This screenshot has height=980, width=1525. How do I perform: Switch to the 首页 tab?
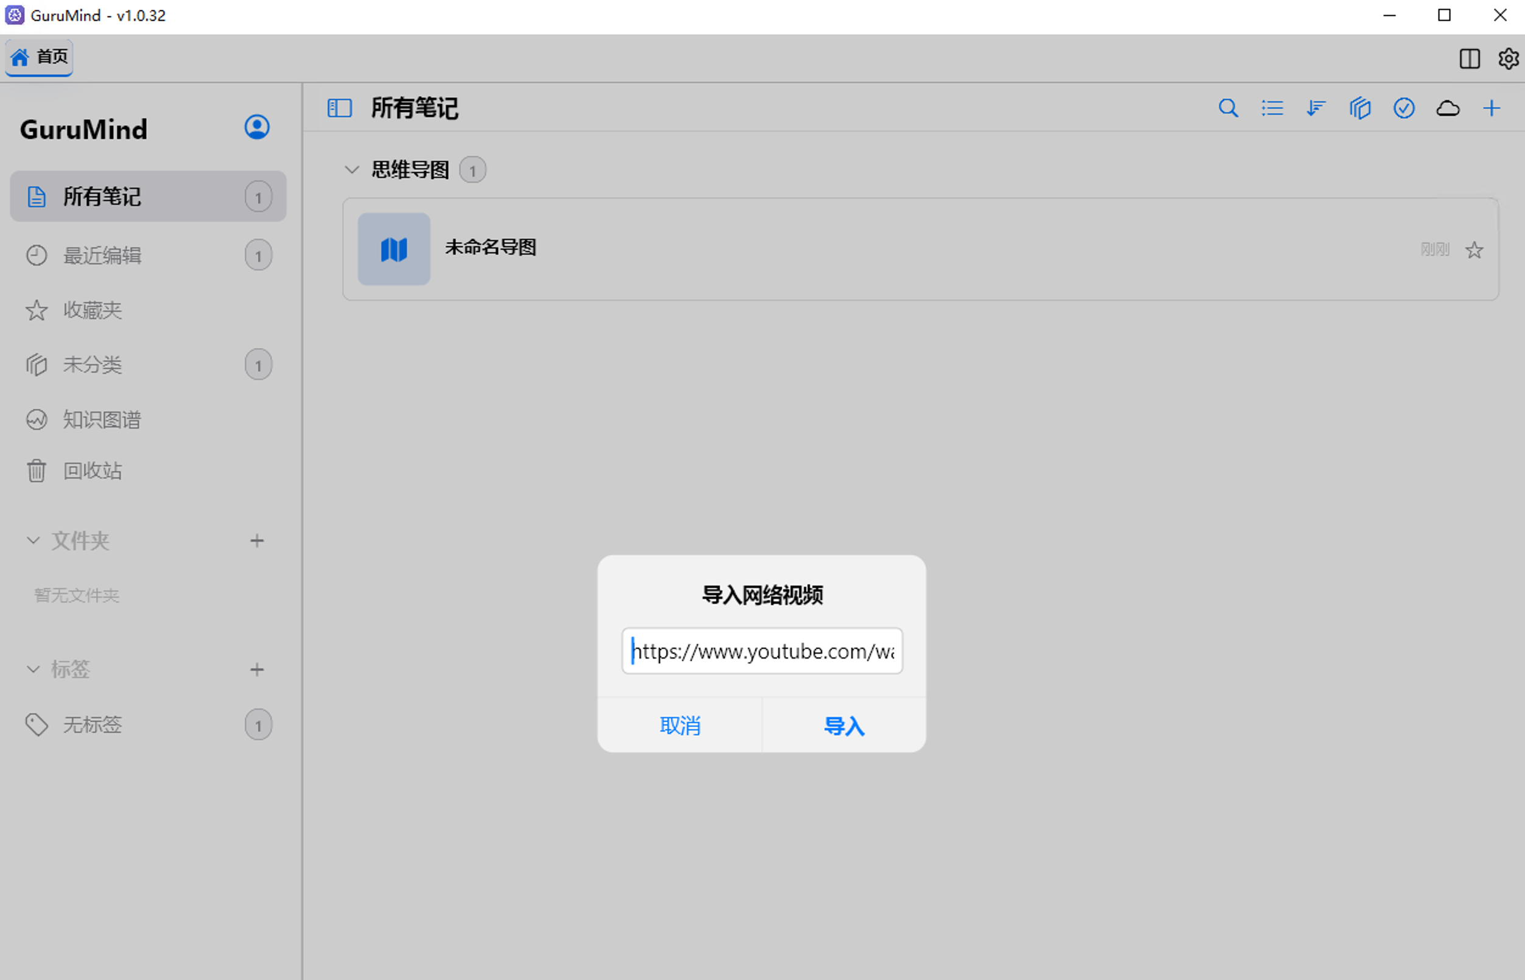tap(38, 57)
